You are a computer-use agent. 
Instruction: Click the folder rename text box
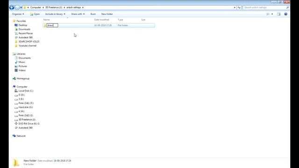tap(52, 25)
